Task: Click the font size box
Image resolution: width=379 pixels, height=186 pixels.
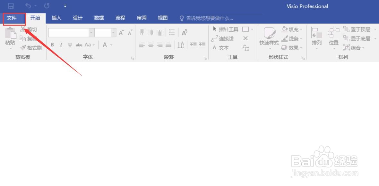Action: (103, 33)
